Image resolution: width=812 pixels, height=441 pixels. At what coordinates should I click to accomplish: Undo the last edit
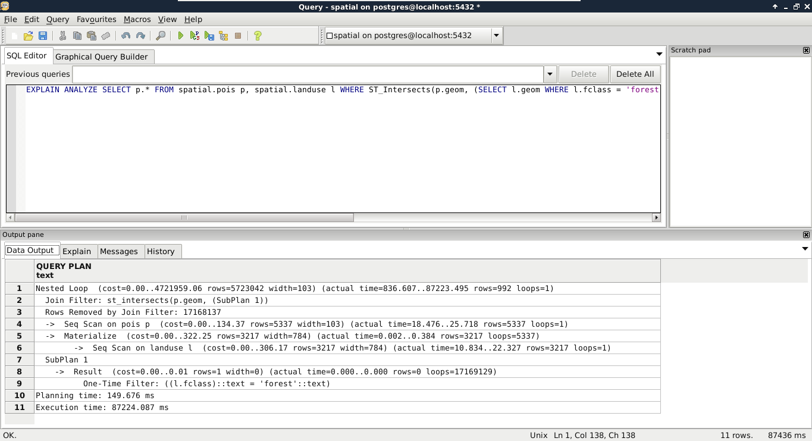(126, 36)
